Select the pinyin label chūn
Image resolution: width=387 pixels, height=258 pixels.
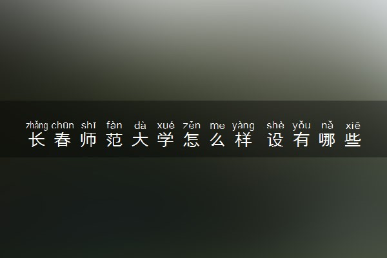[63, 125]
